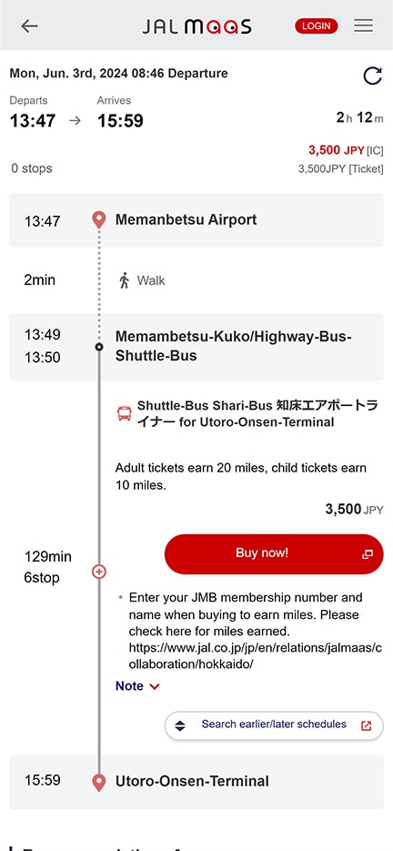Click the Buy now! button
Viewport: 393px width, 851px height.
coord(274,553)
